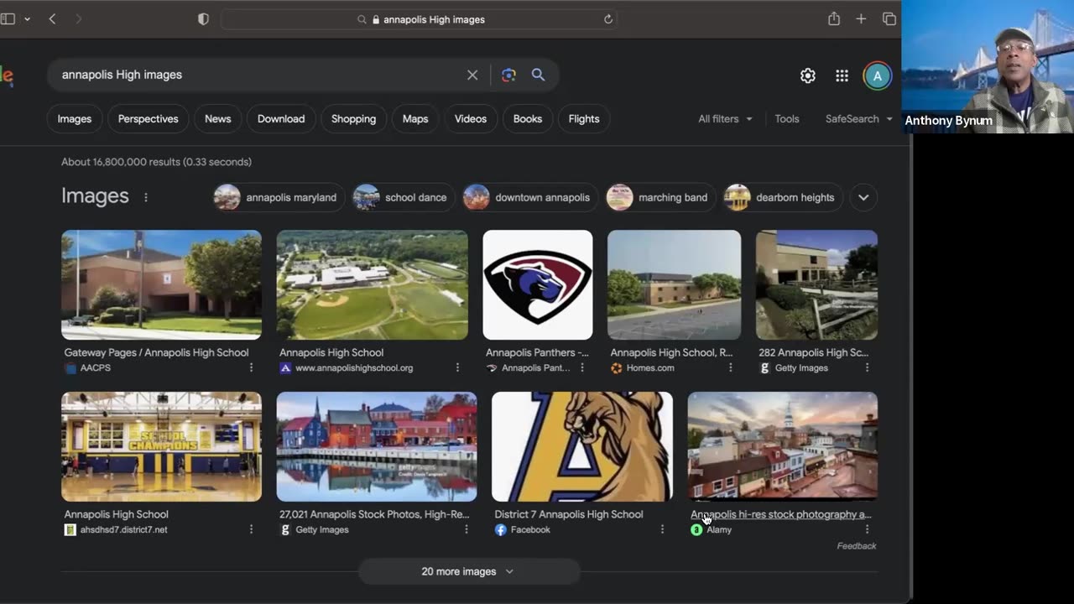Switch to the Videos tab
Screen dimensions: 1074x604
[471, 119]
